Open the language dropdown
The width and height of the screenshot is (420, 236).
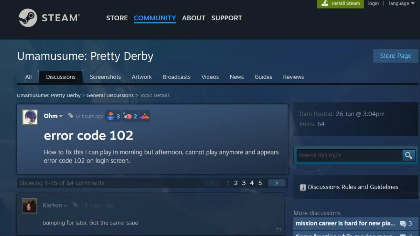pos(402,3)
